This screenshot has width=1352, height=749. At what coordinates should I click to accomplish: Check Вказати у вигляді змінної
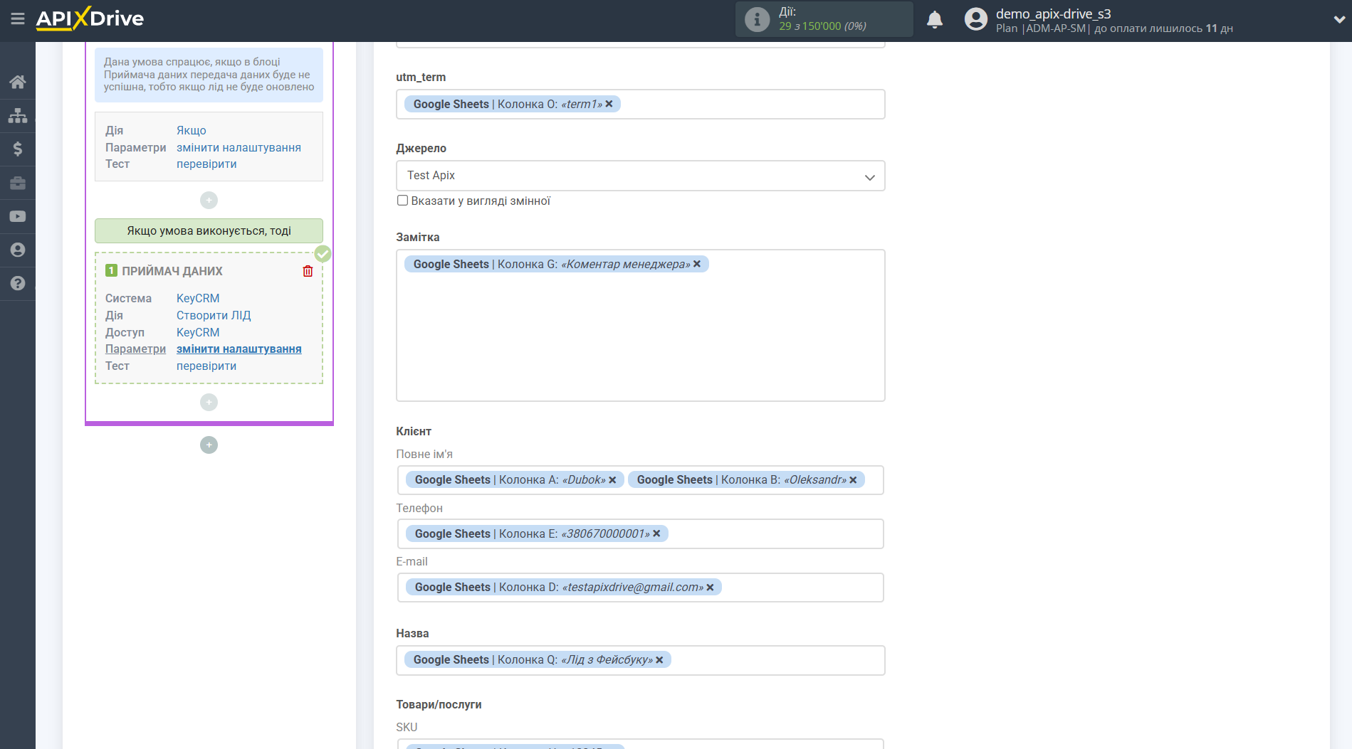[402, 201]
